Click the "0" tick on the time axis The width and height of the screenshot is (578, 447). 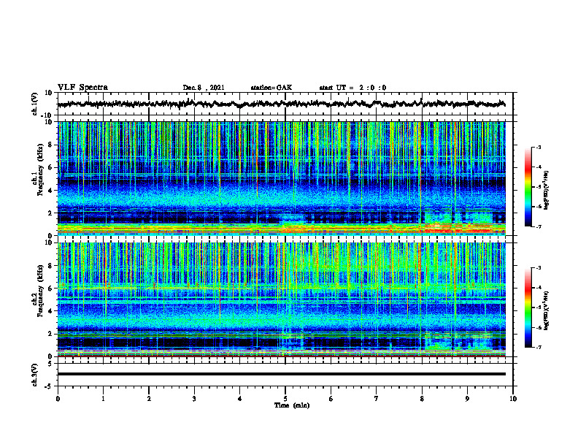[x=58, y=399]
